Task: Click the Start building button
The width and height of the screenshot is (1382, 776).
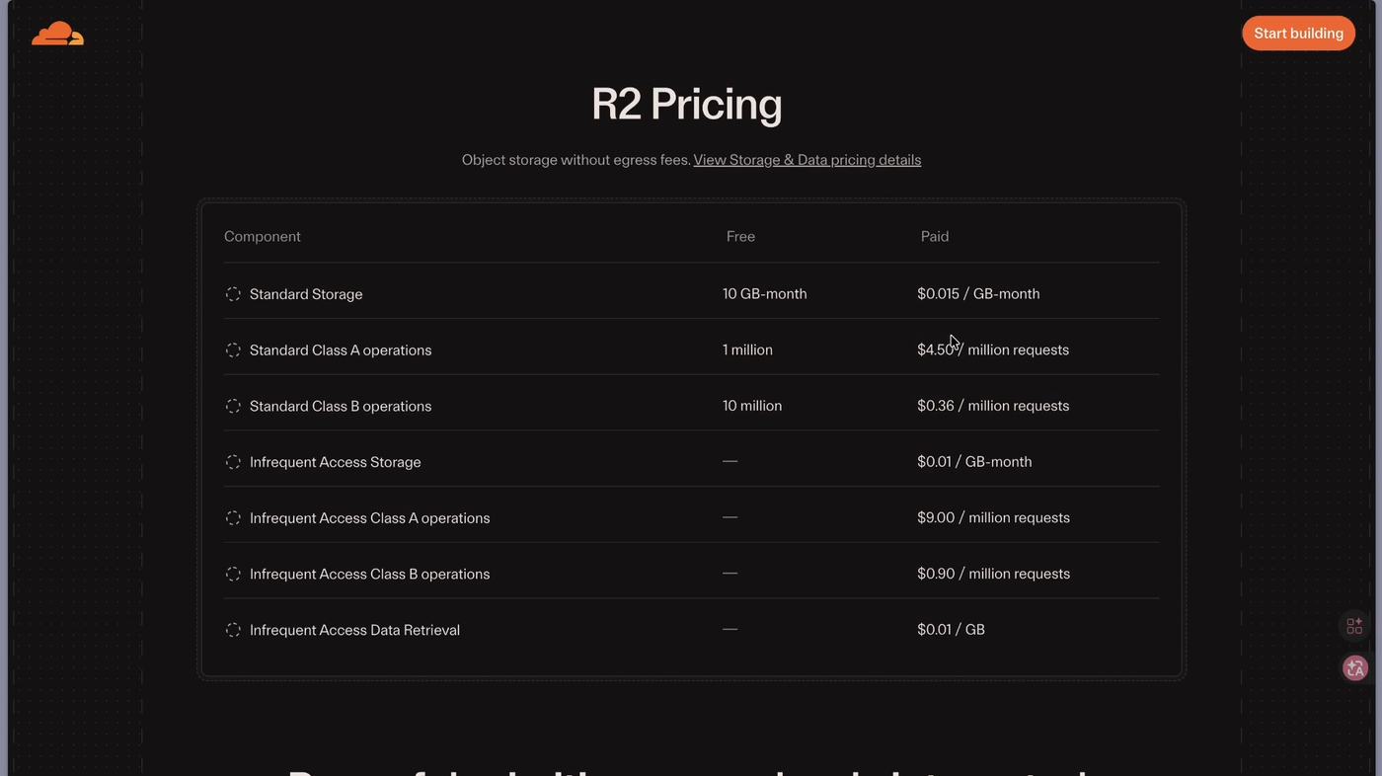Action: (1298, 34)
